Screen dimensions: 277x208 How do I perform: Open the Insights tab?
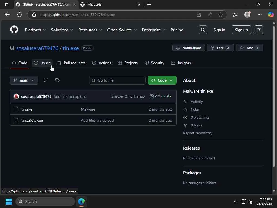(x=181, y=63)
